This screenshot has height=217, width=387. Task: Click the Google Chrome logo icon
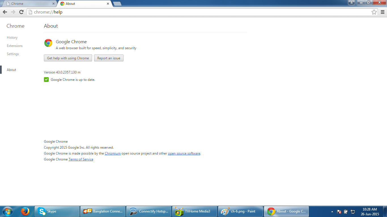click(48, 43)
